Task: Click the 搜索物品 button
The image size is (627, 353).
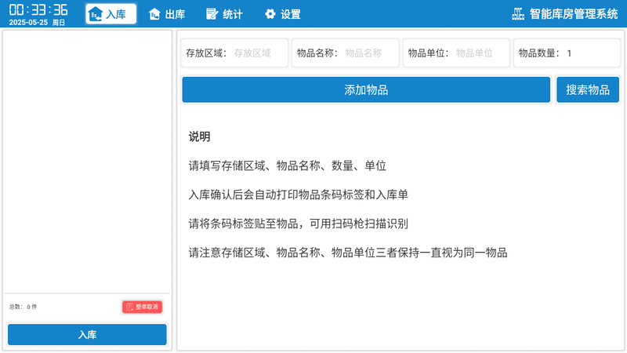Action: click(x=588, y=89)
